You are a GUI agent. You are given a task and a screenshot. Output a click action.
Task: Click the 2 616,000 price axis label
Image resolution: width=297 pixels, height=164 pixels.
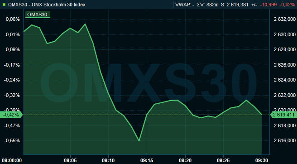click(284, 141)
